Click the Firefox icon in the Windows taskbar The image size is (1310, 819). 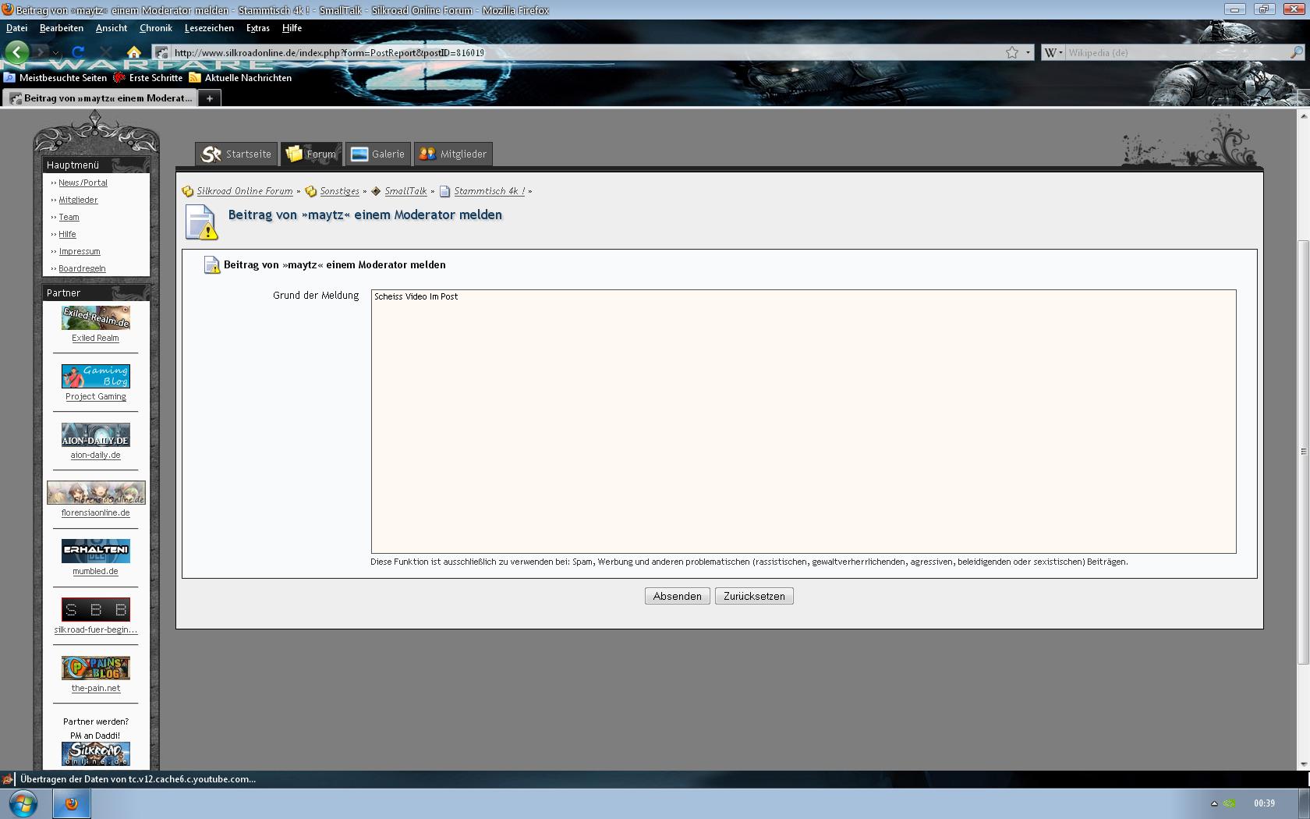(x=72, y=803)
